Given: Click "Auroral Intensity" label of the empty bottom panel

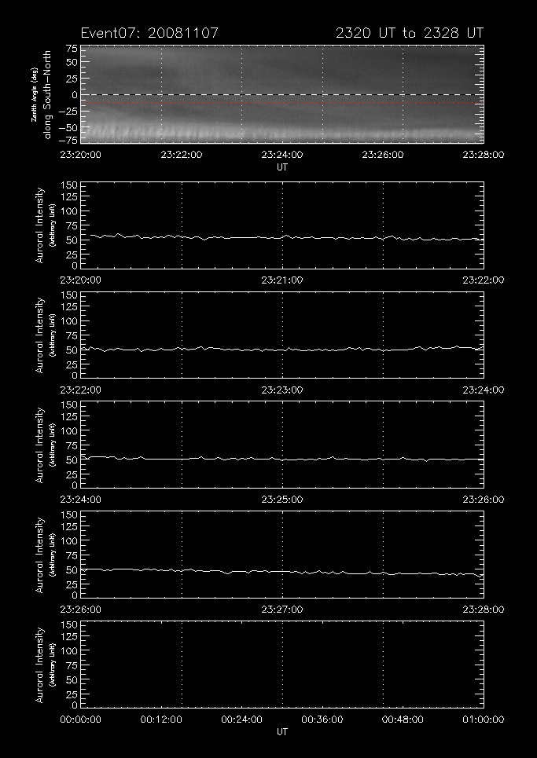Looking at the screenshot, I should pos(39,665).
